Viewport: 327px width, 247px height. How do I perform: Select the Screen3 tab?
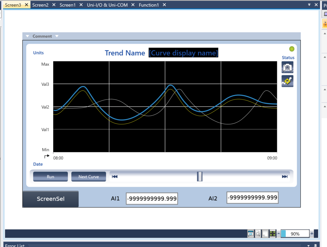[13, 5]
